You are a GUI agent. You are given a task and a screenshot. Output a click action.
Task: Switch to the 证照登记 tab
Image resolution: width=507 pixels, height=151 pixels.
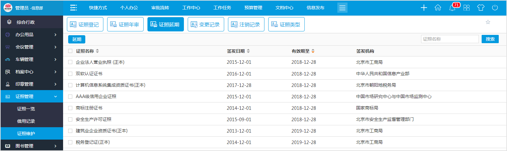pos(85,24)
